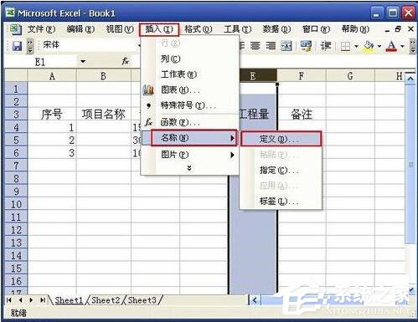The width and height of the screenshot is (418, 322).
Task: Open the 视图 (View) menu
Action: [120, 29]
